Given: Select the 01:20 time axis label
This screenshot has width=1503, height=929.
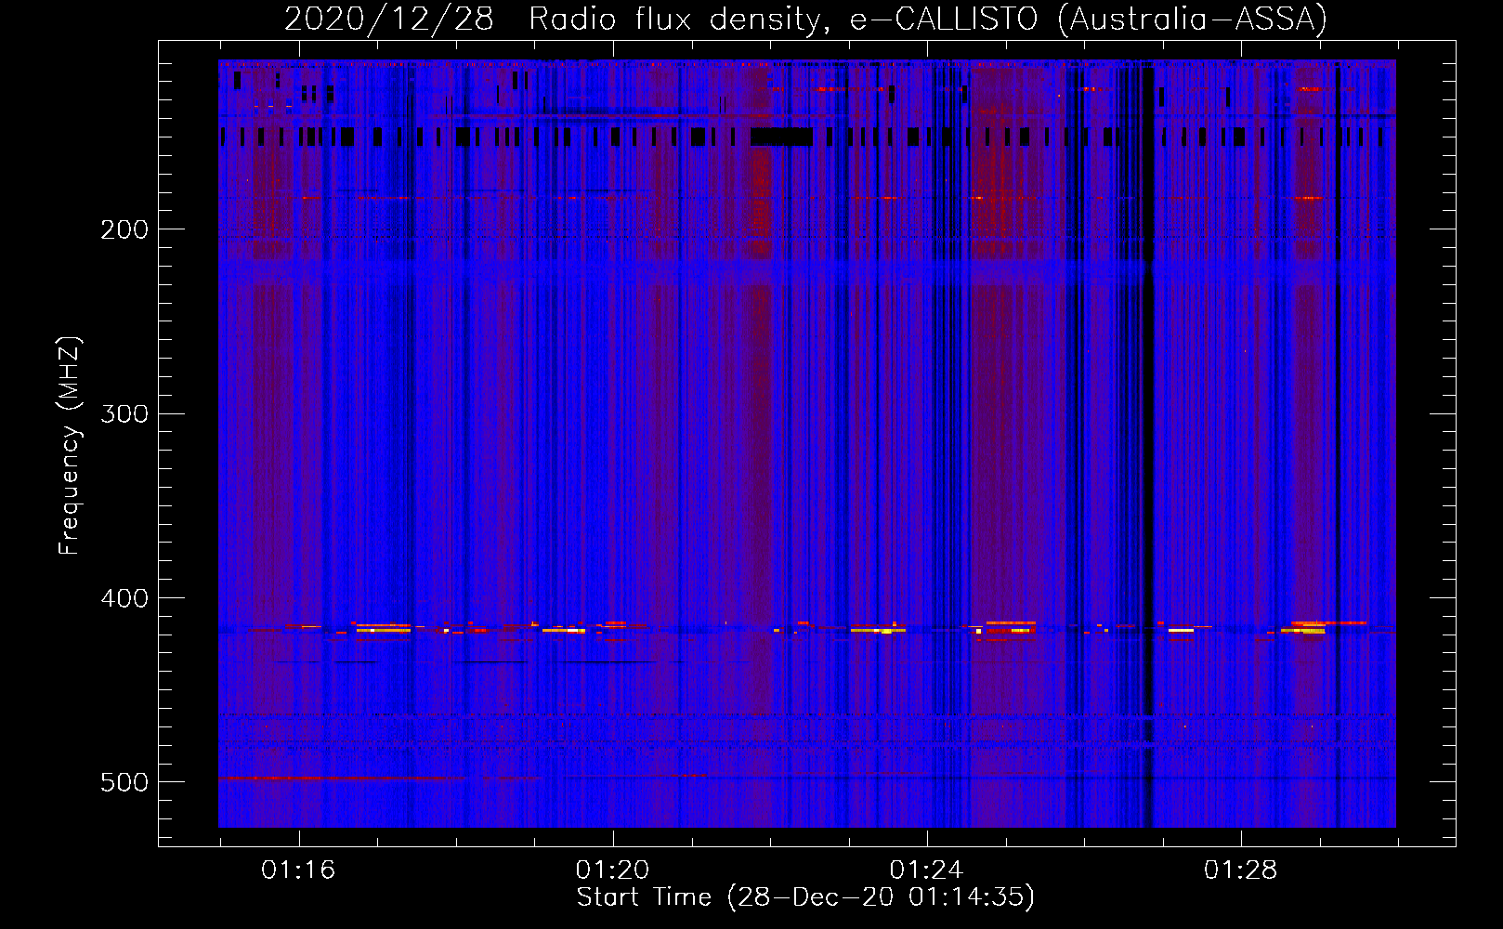Looking at the screenshot, I should [612, 870].
